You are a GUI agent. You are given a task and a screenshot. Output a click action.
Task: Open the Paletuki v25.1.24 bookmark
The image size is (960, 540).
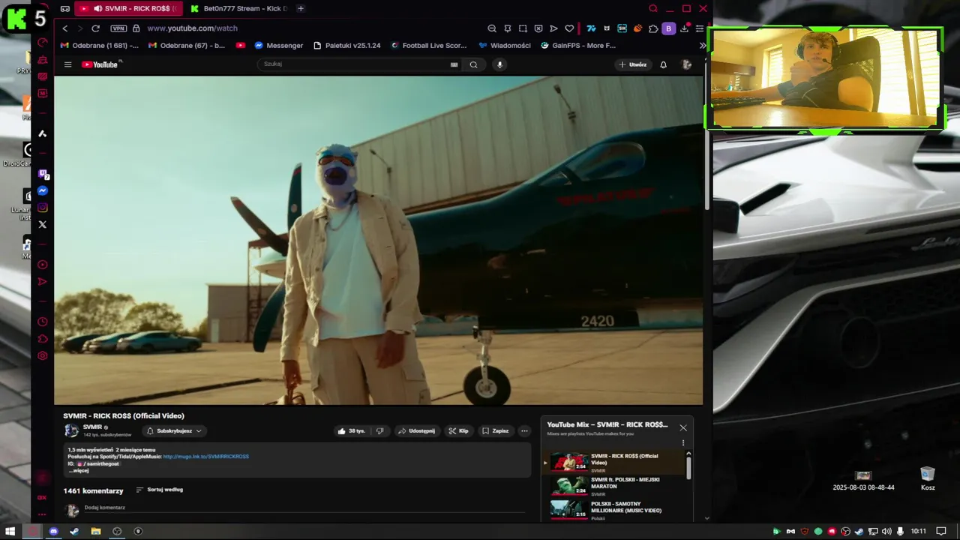346,46
